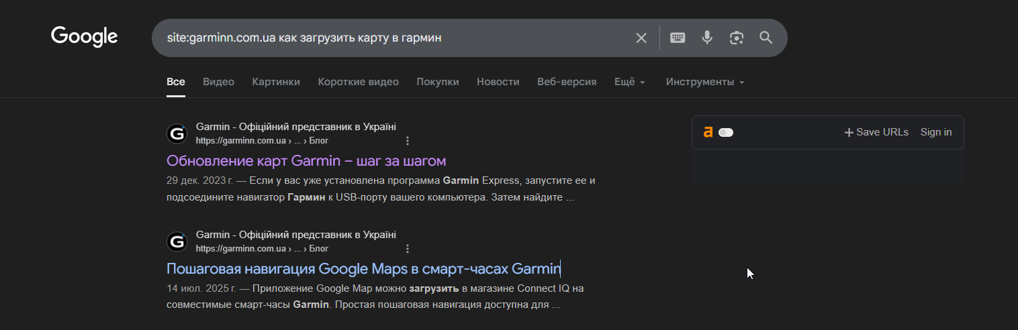Switch to the Картинки tab
The image size is (1018, 330).
coord(276,82)
